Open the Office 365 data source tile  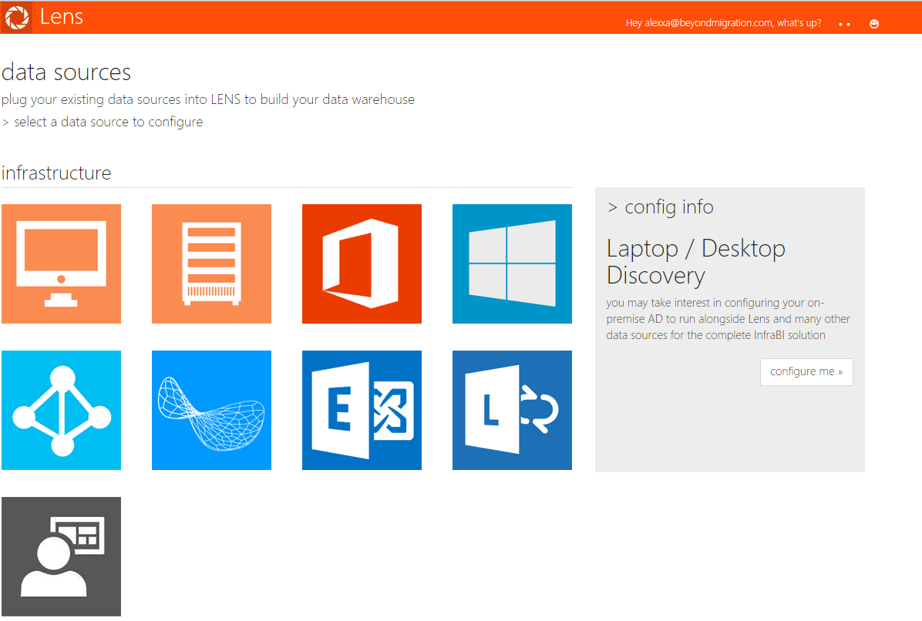[362, 264]
